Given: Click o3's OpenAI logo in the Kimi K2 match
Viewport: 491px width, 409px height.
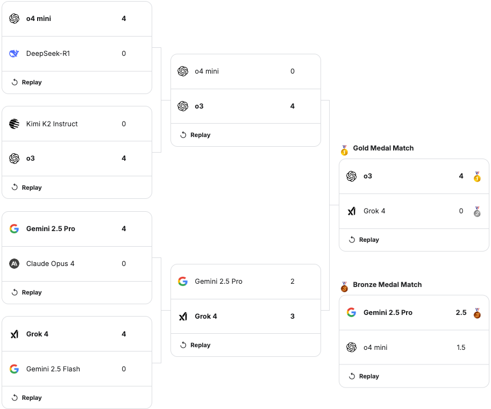Looking at the screenshot, I should tap(14, 159).
